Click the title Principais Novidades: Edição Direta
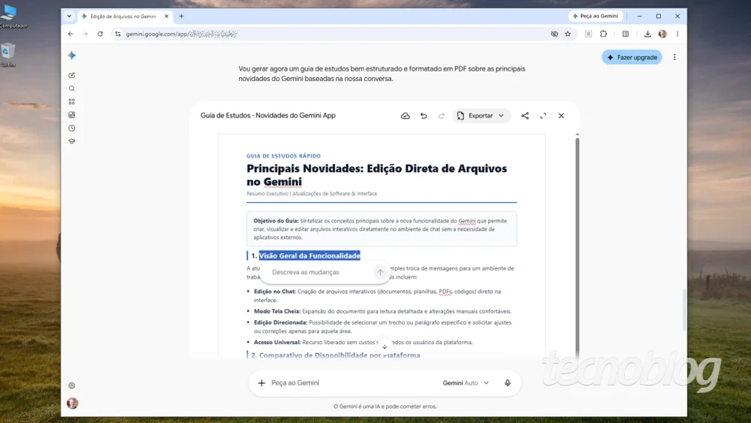This screenshot has height=423, width=751. pyautogui.click(x=376, y=175)
